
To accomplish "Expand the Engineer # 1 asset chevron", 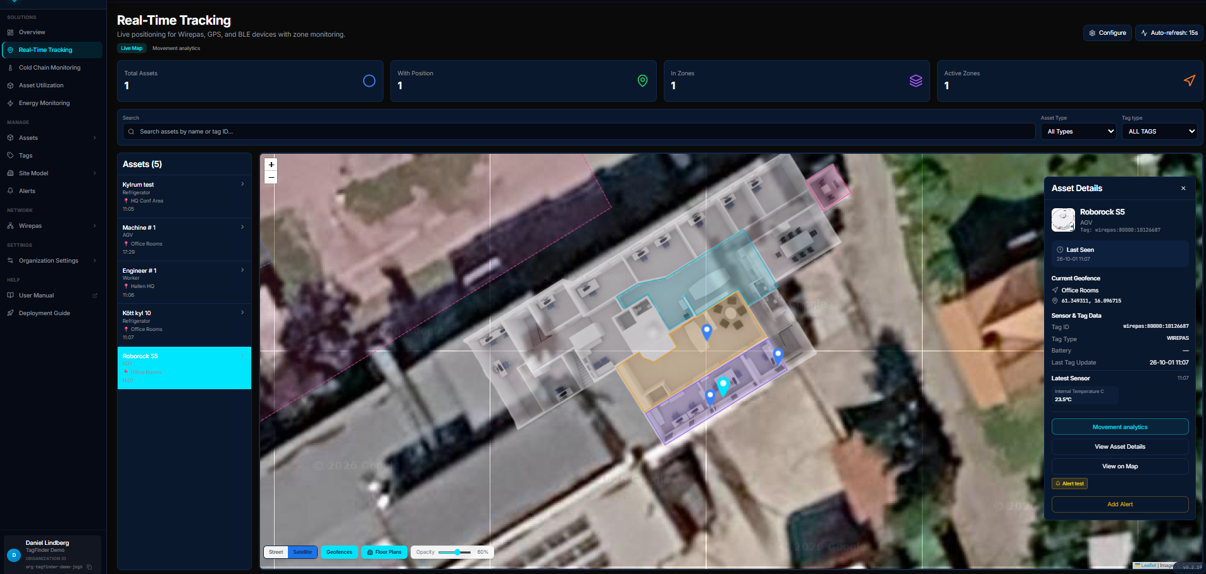I will [x=242, y=270].
